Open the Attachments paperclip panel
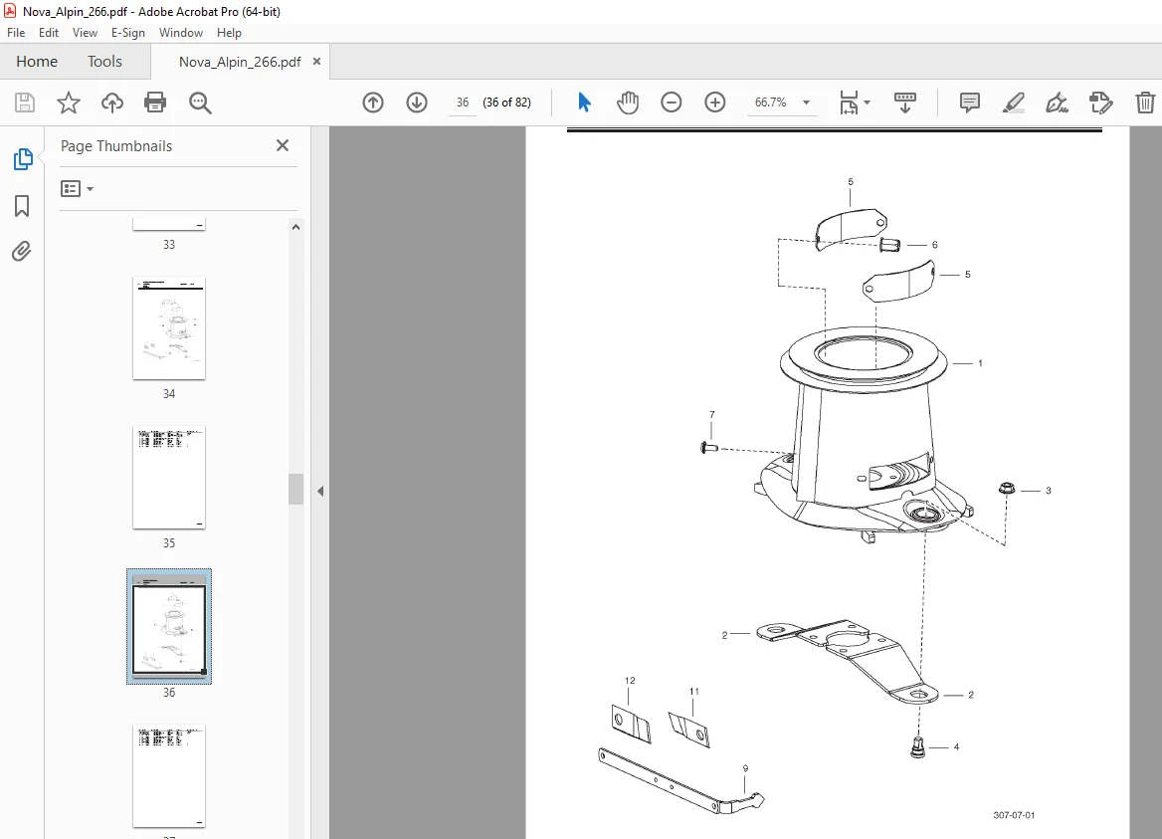1162x839 pixels. [x=22, y=252]
